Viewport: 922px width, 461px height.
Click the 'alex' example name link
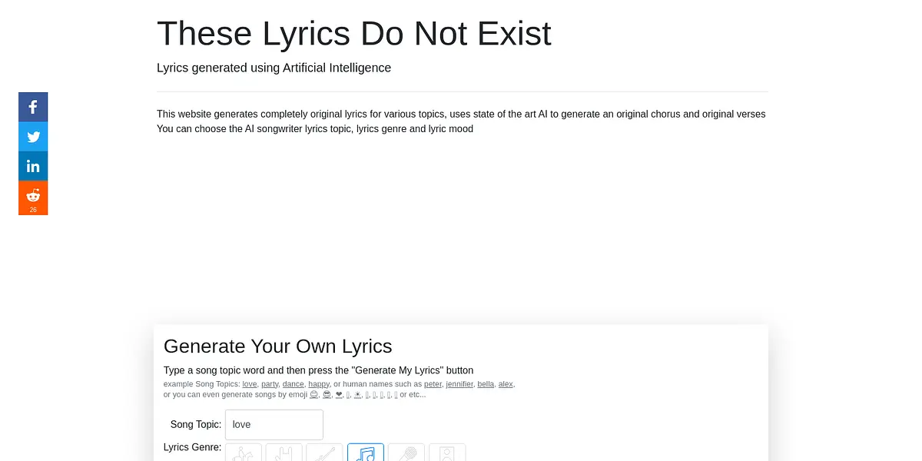[x=506, y=384]
